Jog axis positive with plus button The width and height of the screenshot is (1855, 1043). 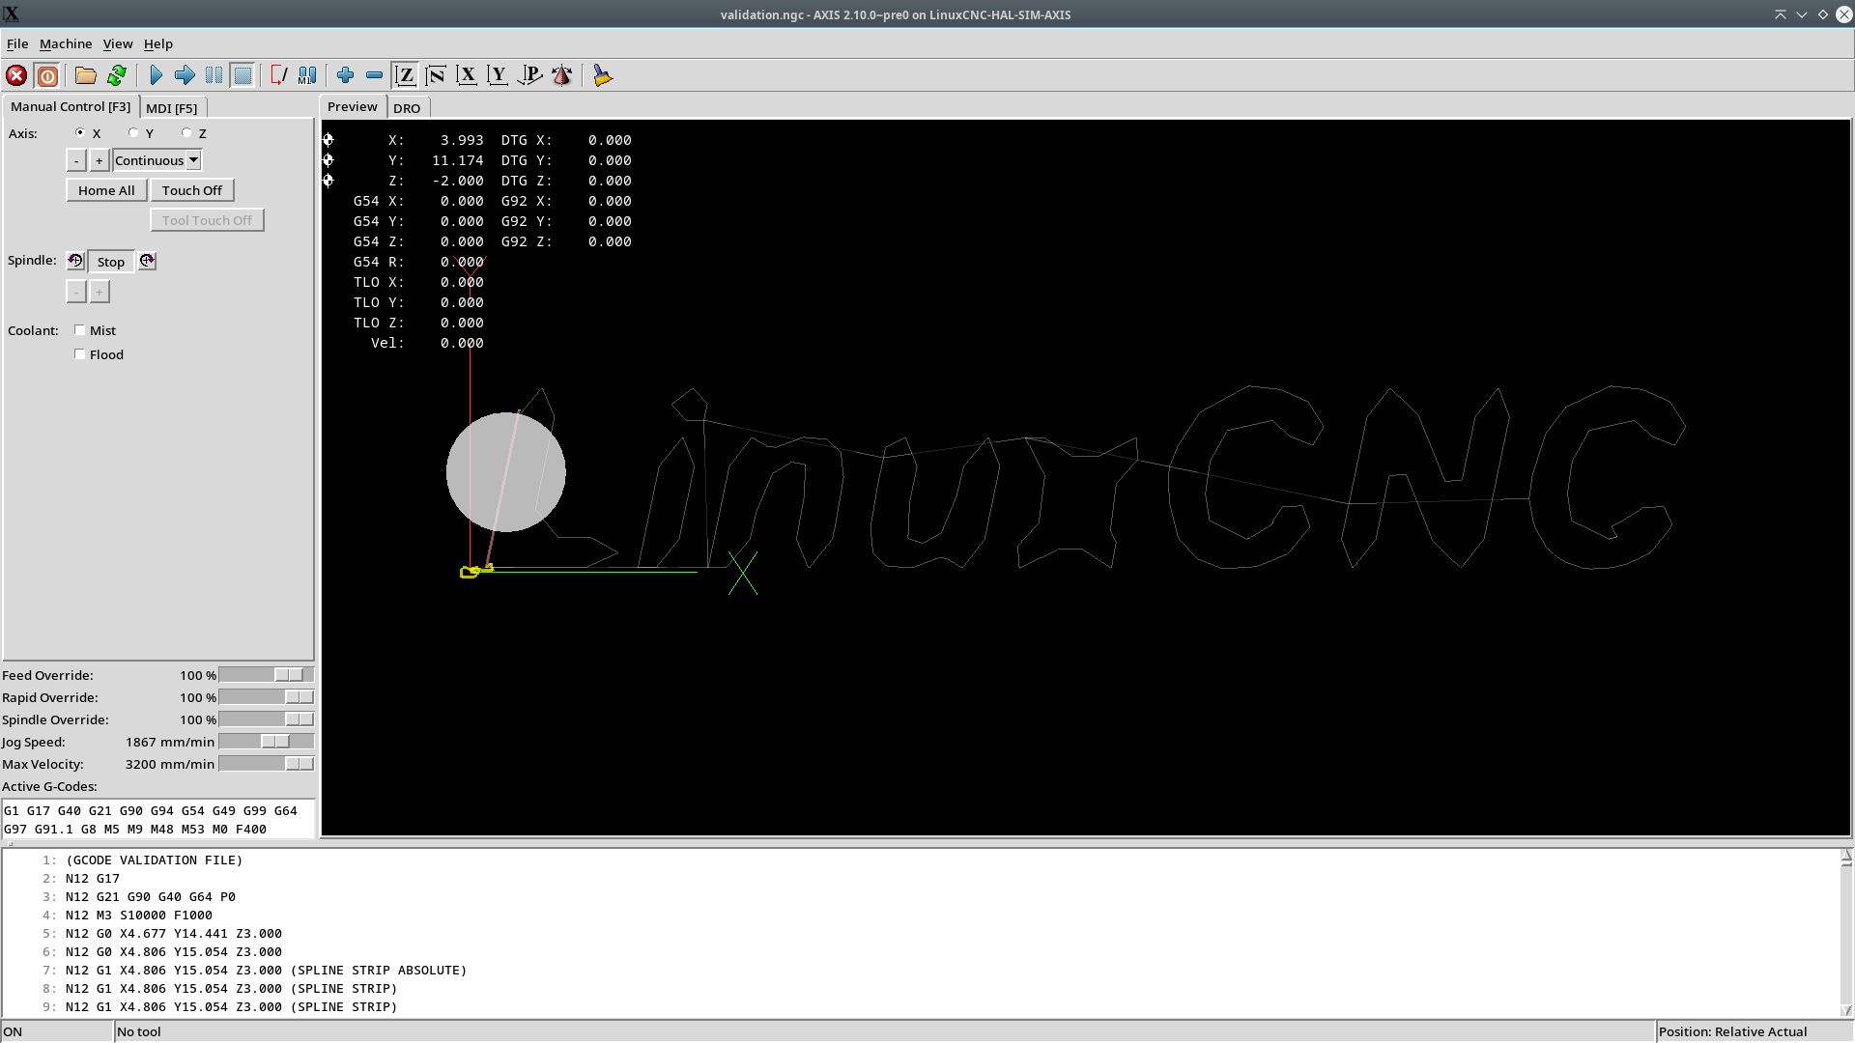99,160
